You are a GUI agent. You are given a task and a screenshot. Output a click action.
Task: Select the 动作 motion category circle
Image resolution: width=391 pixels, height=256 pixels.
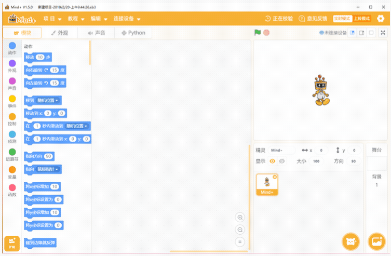(x=12, y=46)
